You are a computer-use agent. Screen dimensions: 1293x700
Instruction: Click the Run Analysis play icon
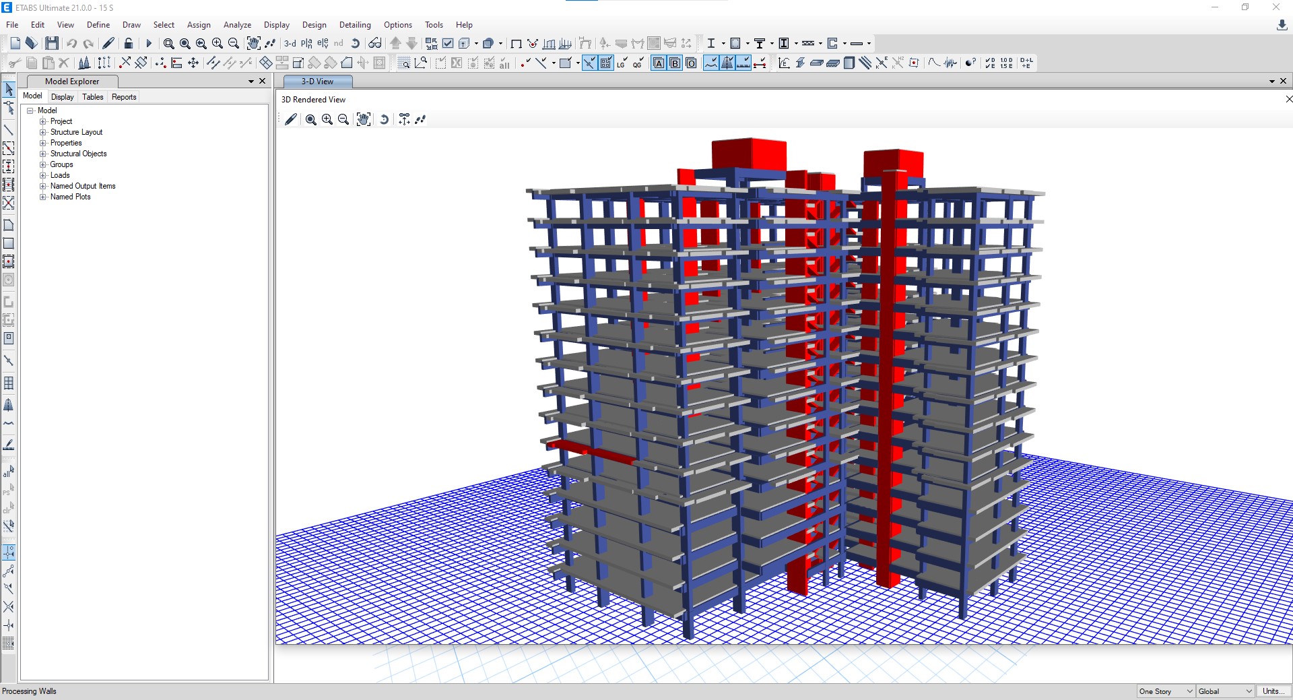tap(149, 43)
